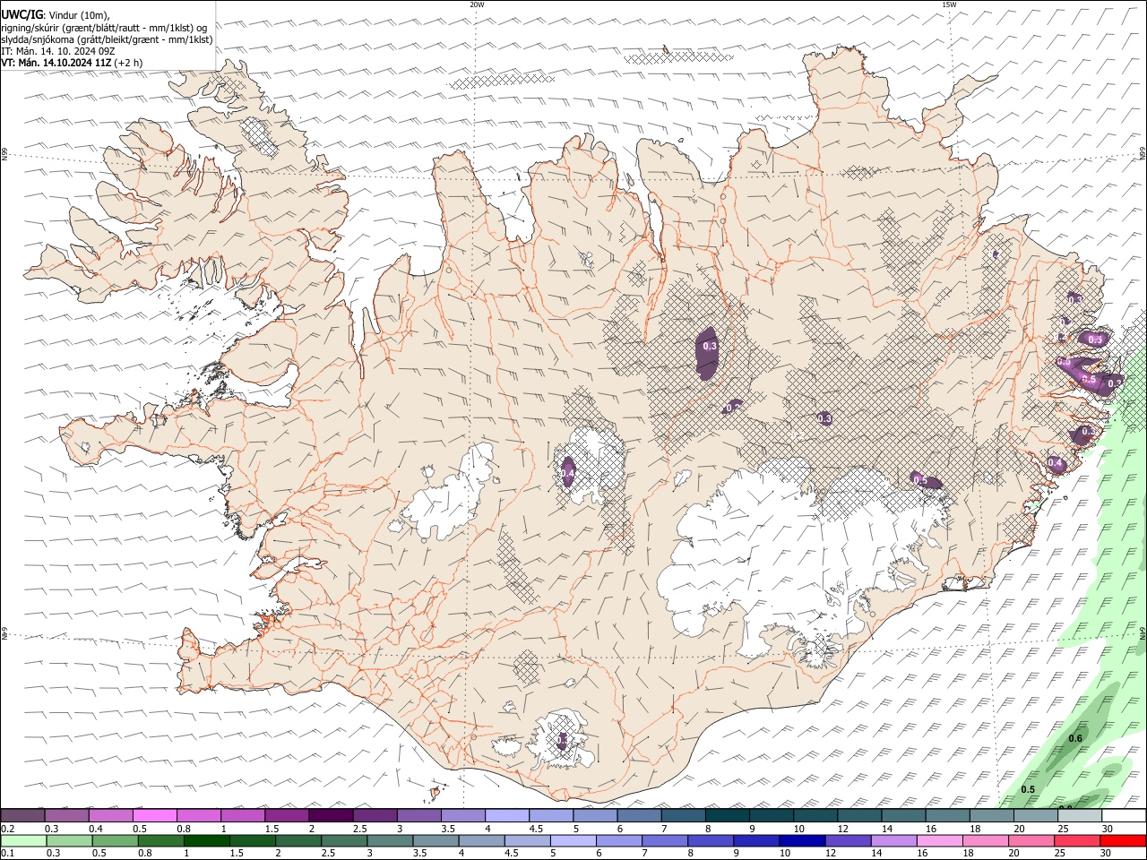1147x860 pixels.
Task: Select the VT: Mán. 14.10.2024 11Z (+2 h) line
Action: 72,63
